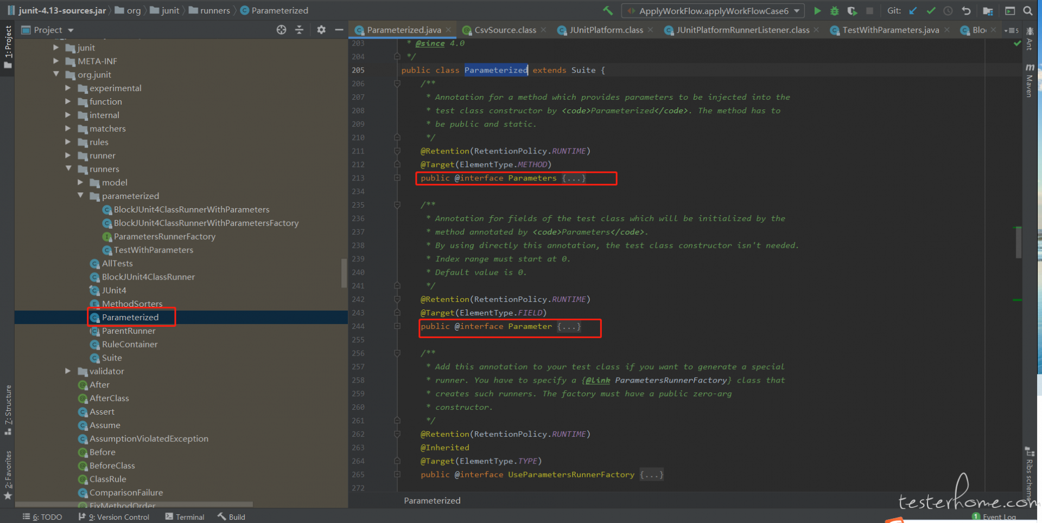Start debugging with the bug icon

pos(835,10)
